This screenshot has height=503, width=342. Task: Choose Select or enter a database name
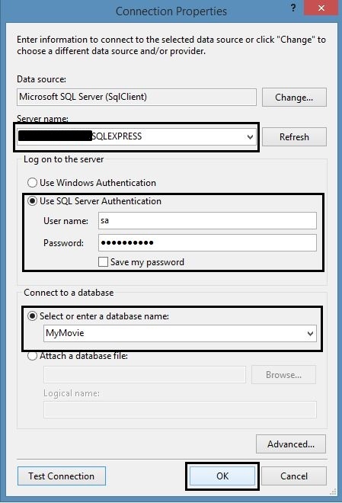32,316
